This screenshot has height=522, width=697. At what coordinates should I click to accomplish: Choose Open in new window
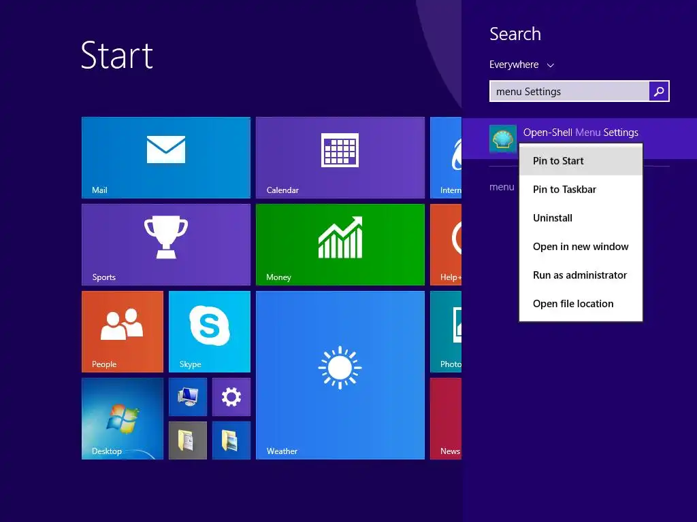point(581,247)
